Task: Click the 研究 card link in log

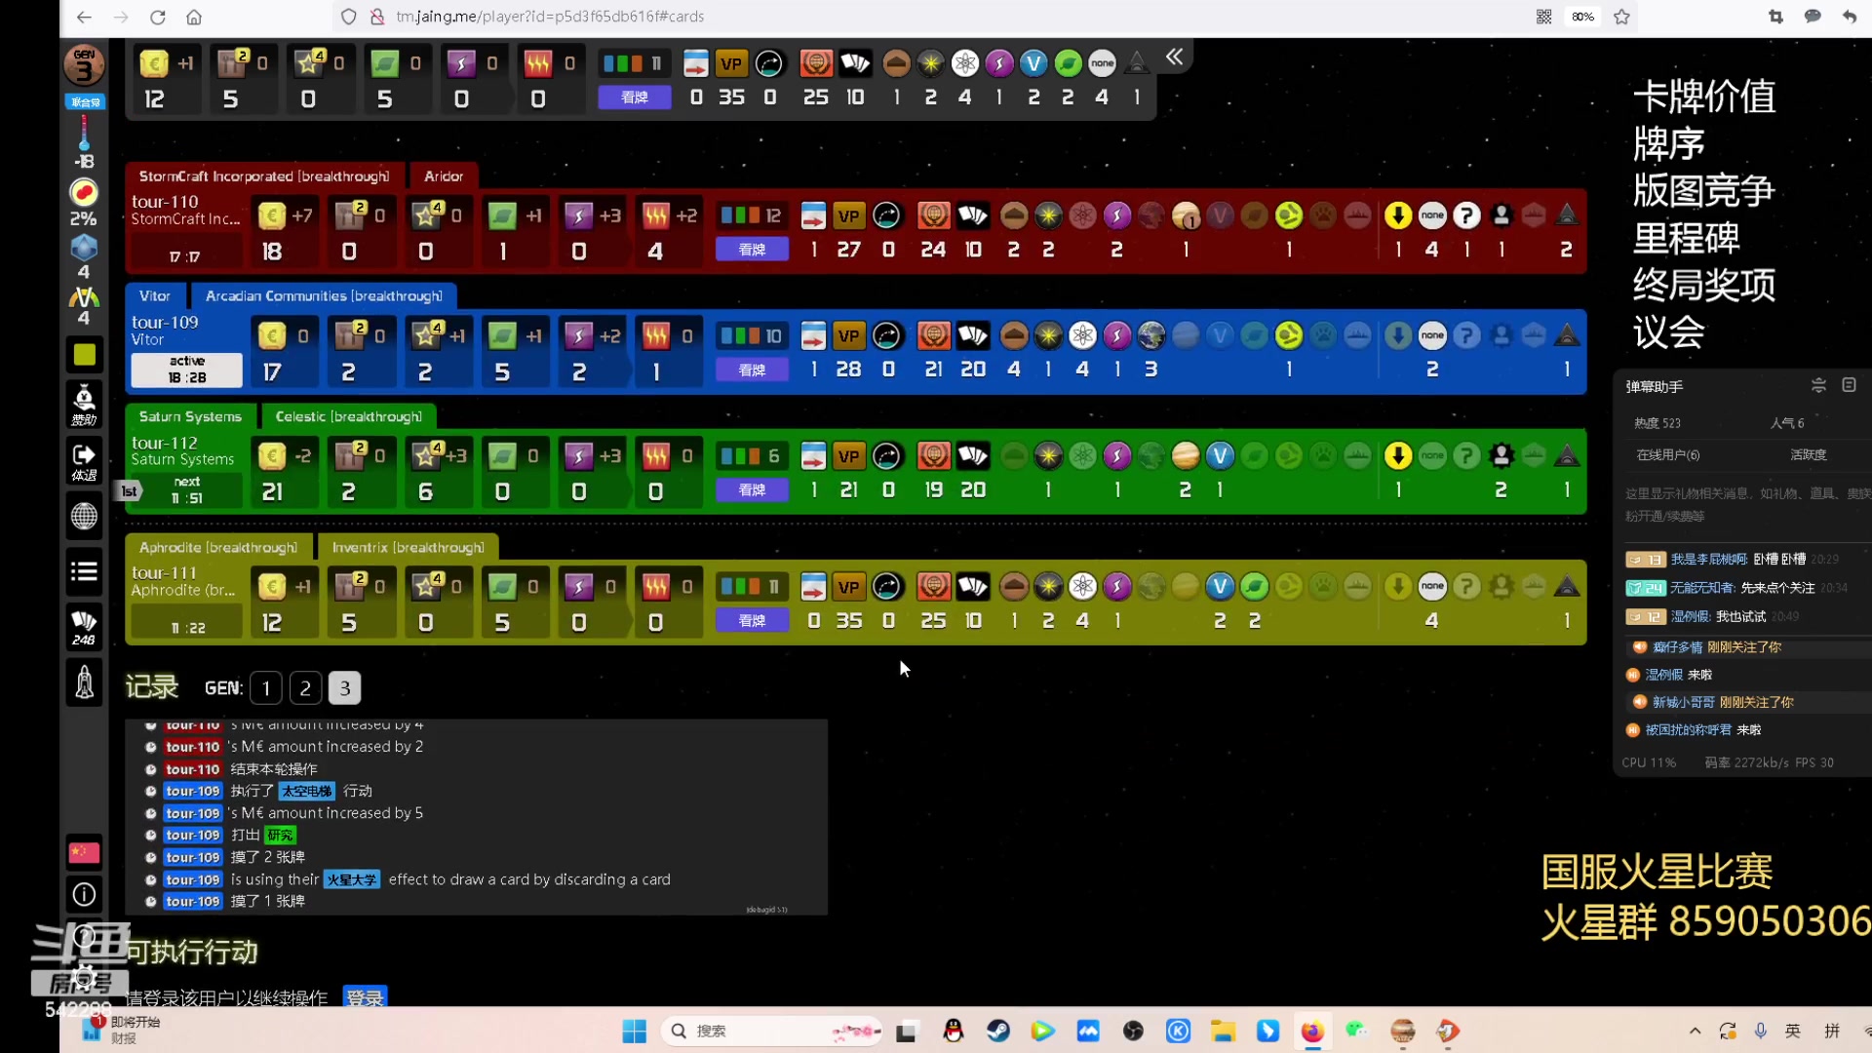Action: [281, 836]
